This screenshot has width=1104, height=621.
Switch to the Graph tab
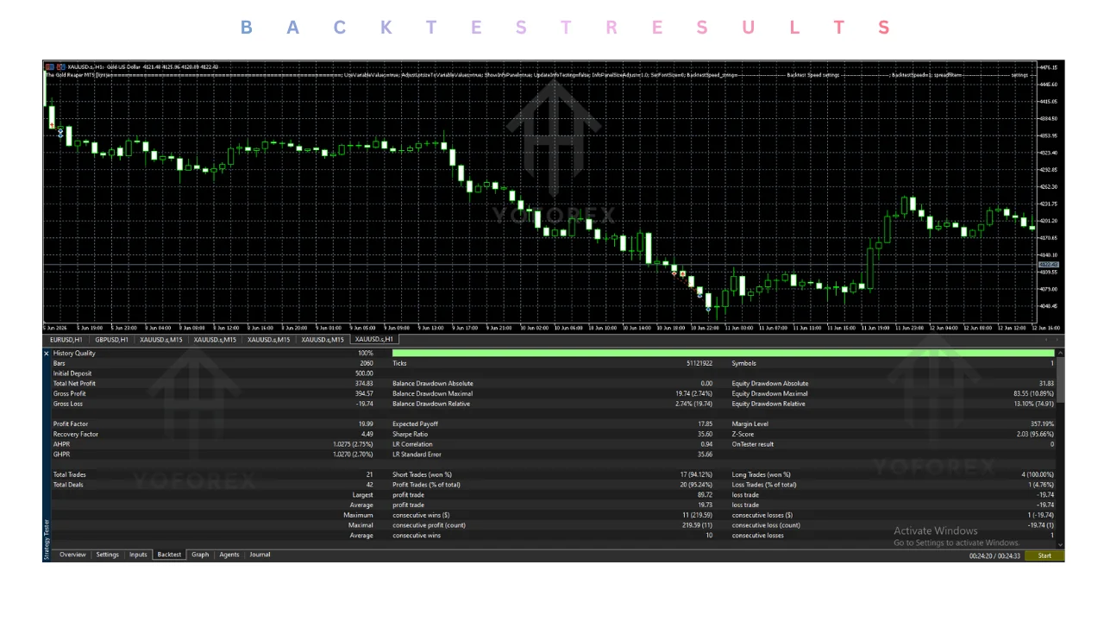point(200,555)
